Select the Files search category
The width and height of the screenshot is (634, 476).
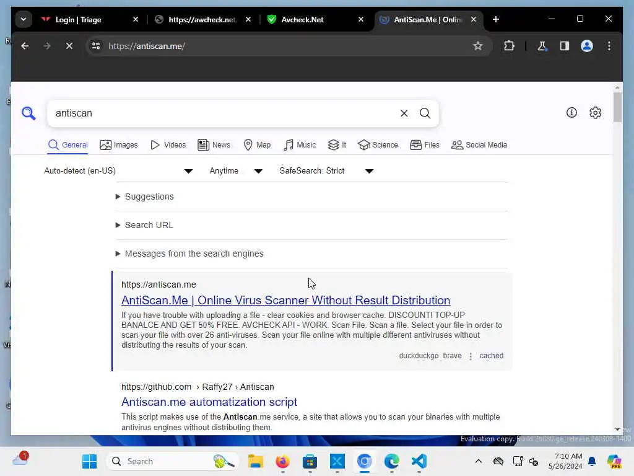(x=425, y=145)
